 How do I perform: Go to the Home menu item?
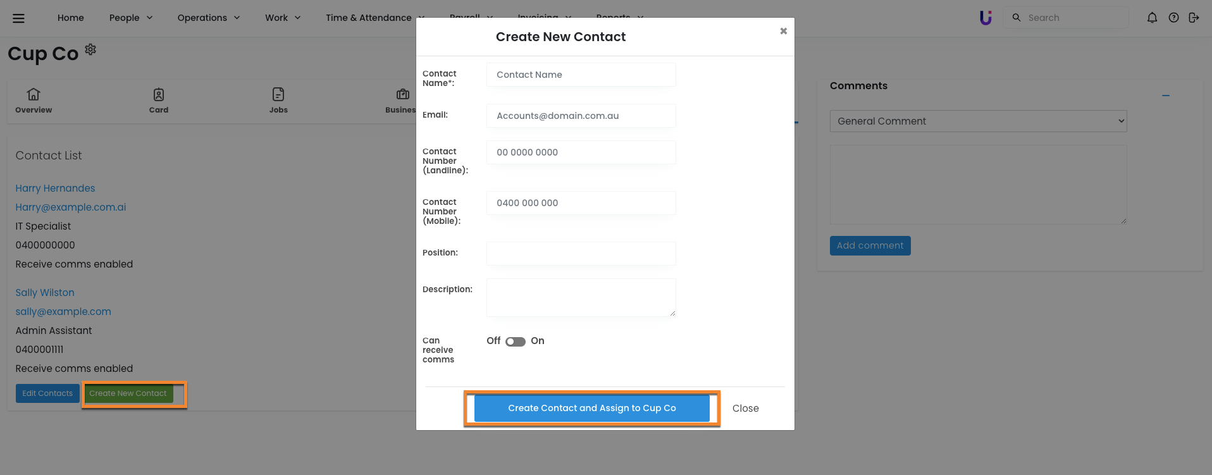[x=71, y=18]
